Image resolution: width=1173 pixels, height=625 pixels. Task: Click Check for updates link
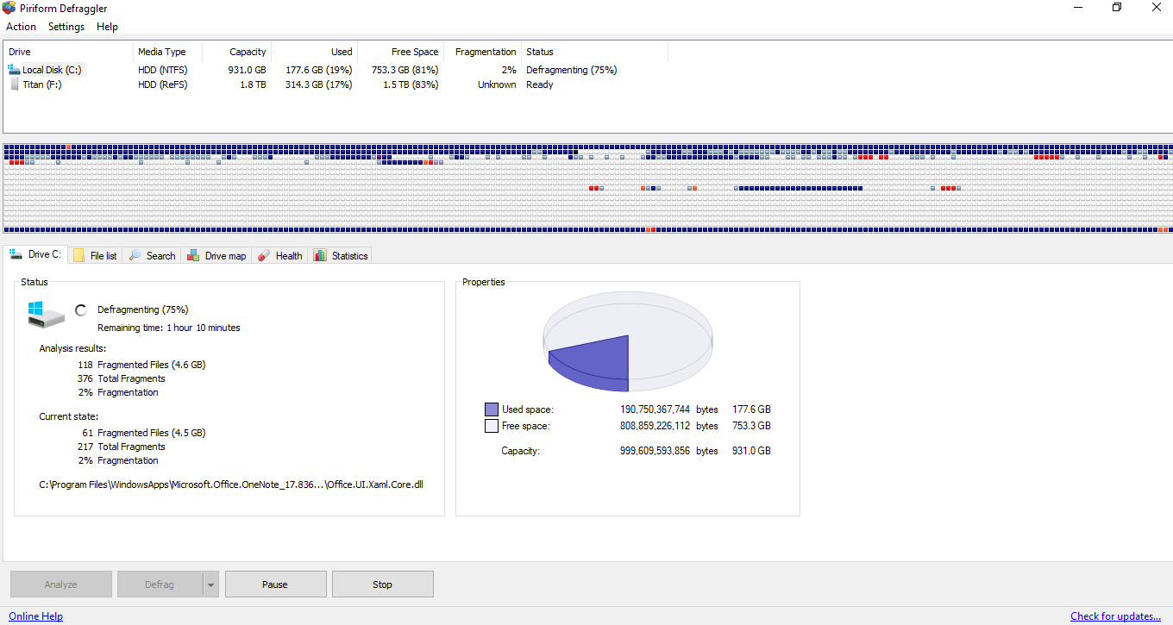pos(1116,616)
